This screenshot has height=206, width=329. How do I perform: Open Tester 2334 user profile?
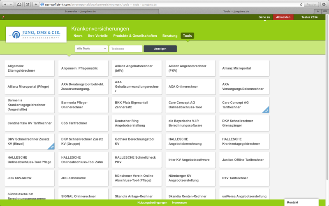[309, 17]
